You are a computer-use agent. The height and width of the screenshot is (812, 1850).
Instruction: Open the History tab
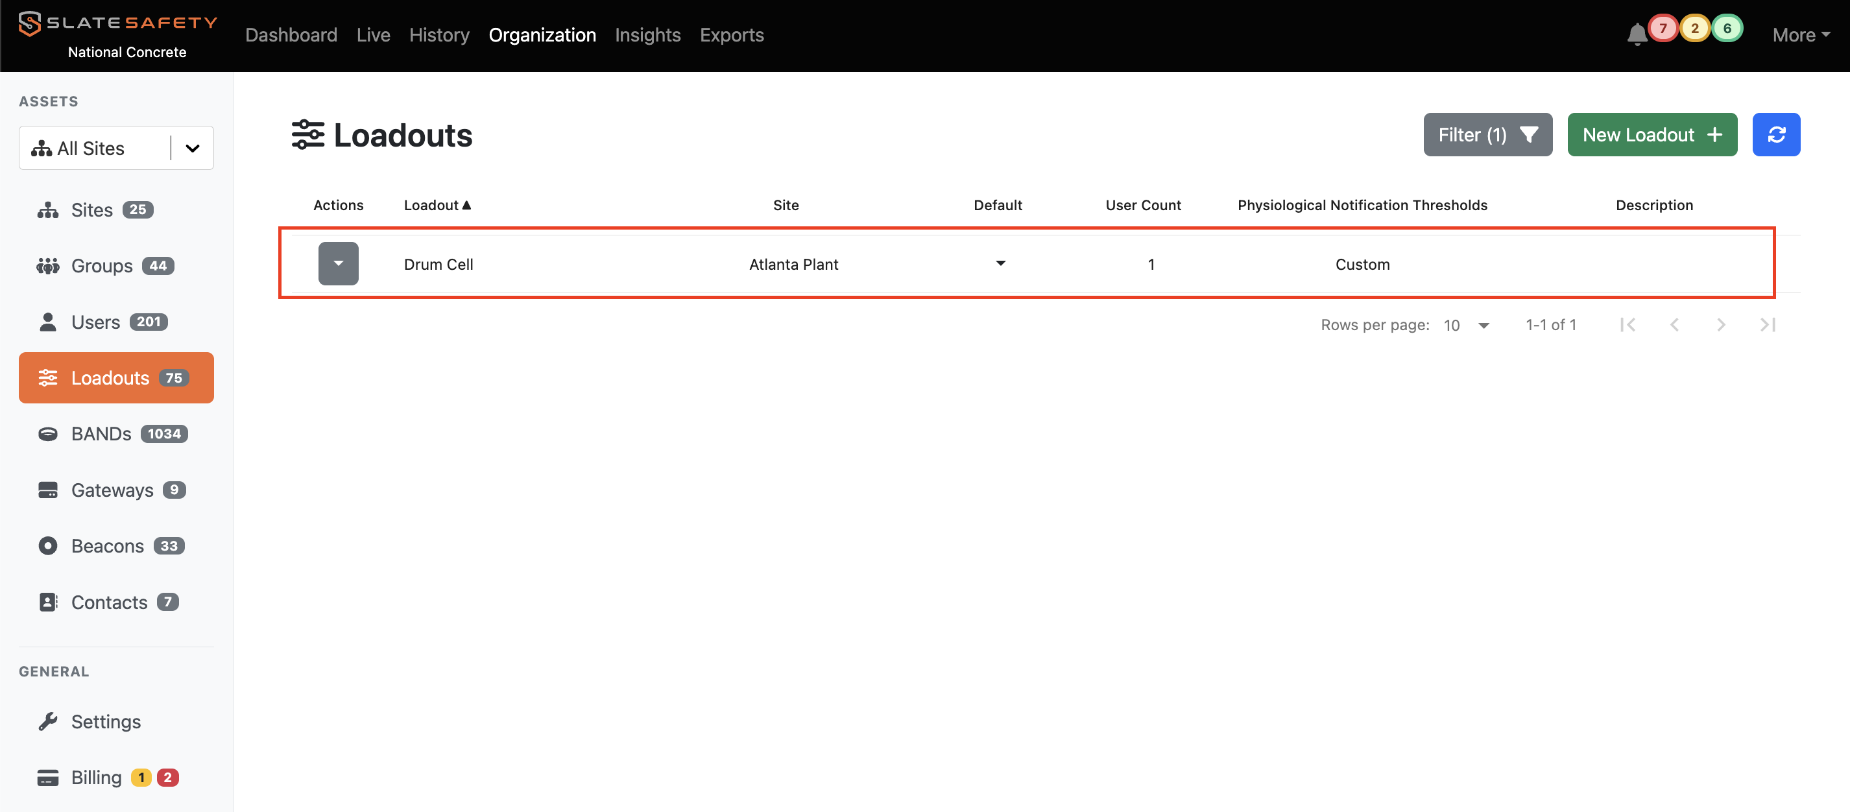click(438, 35)
